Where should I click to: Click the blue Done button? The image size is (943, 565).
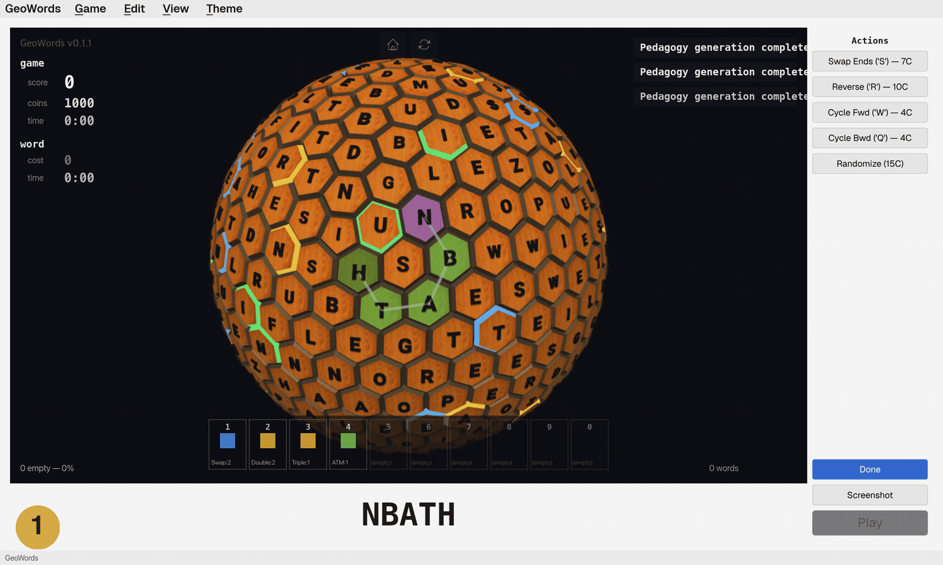(869, 470)
